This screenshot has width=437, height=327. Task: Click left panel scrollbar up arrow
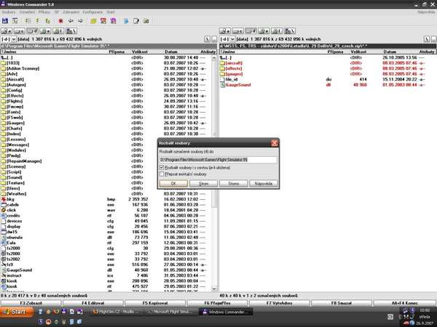tap(214, 58)
